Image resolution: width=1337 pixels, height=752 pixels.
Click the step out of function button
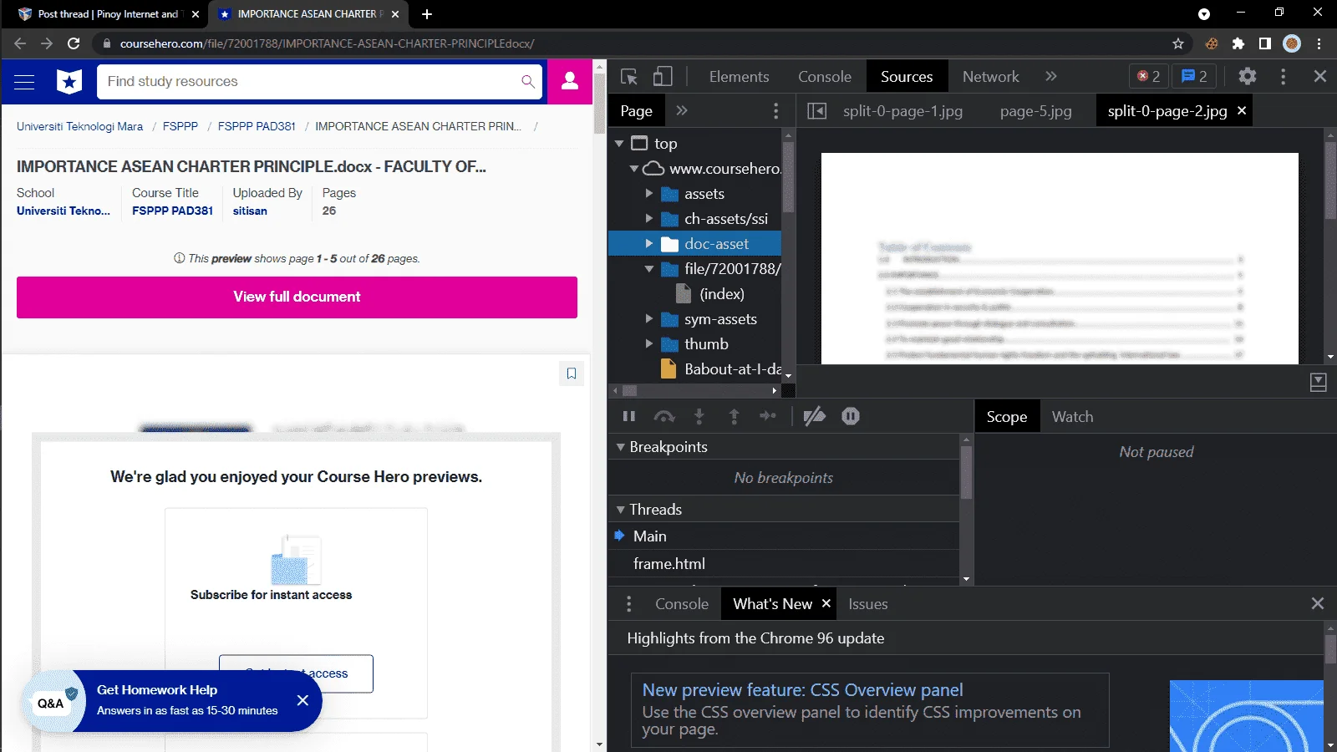point(735,416)
